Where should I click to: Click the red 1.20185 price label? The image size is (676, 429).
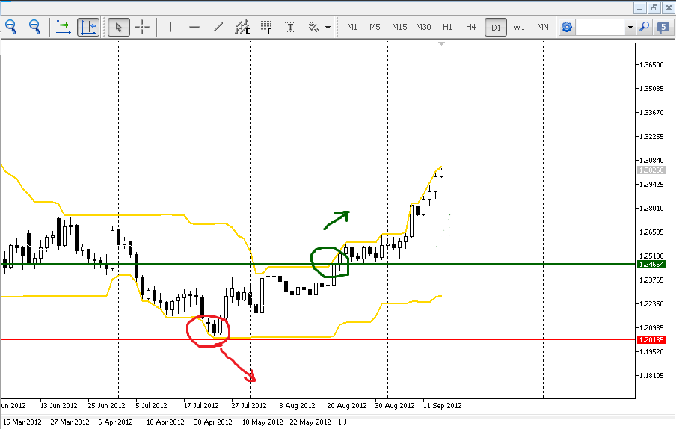(651, 340)
